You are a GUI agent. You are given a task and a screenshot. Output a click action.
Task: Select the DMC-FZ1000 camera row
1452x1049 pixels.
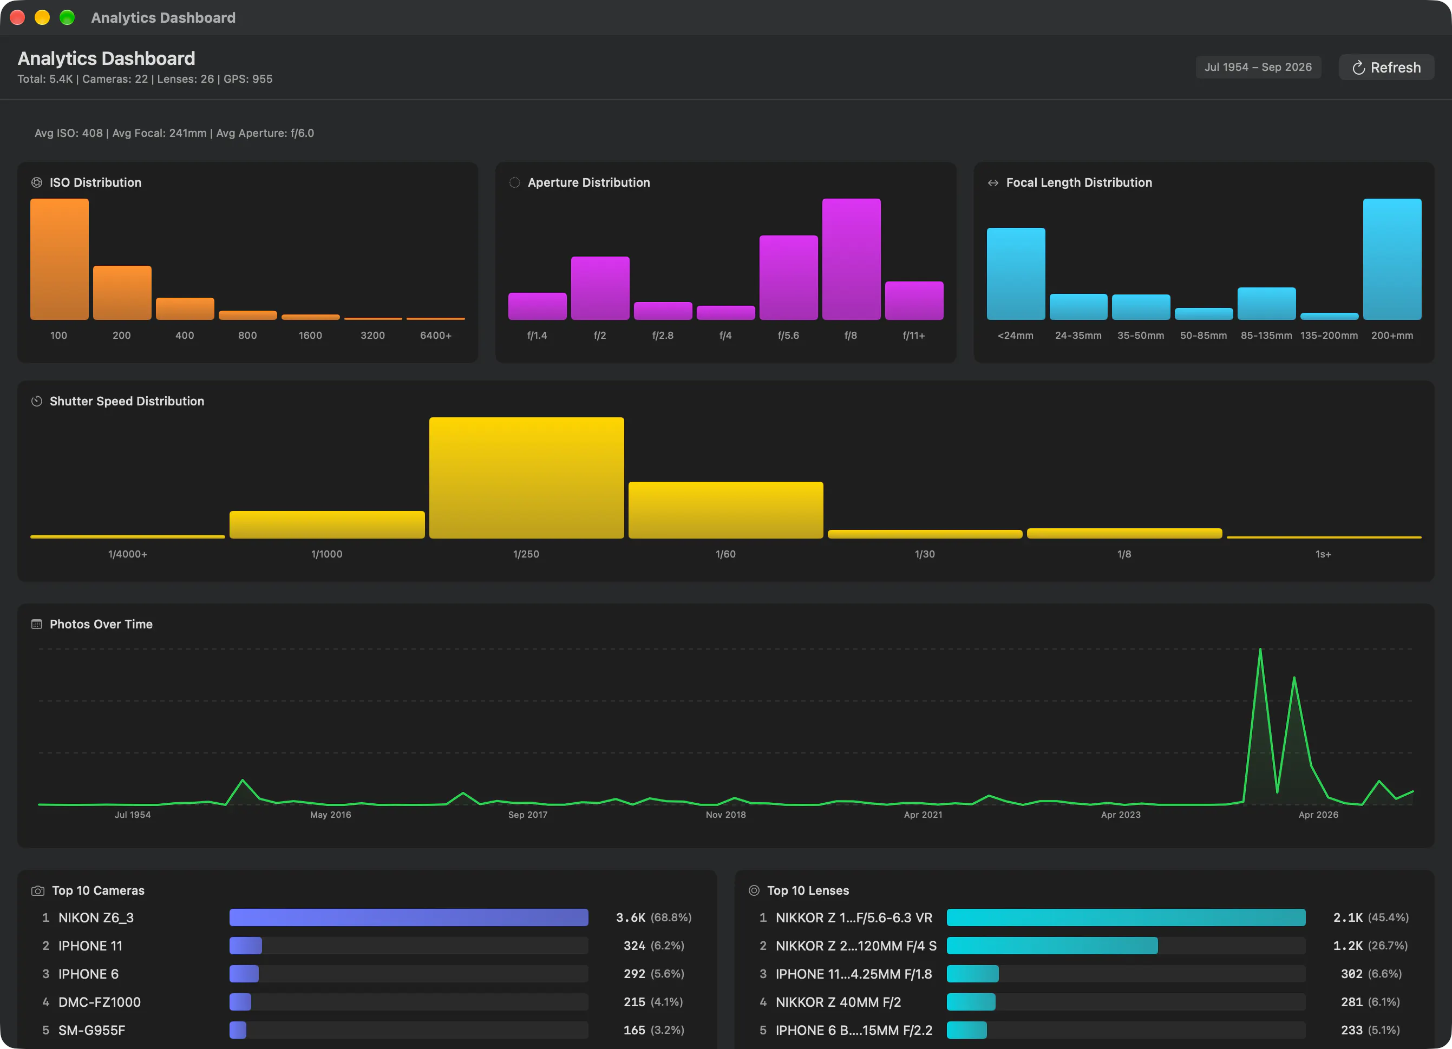pyautogui.click(x=367, y=1002)
